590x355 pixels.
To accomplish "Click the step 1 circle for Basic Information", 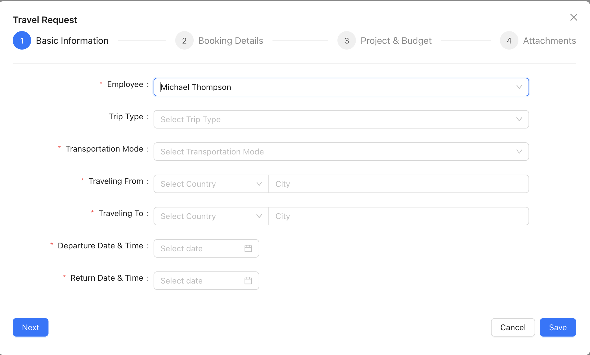I will tap(22, 40).
